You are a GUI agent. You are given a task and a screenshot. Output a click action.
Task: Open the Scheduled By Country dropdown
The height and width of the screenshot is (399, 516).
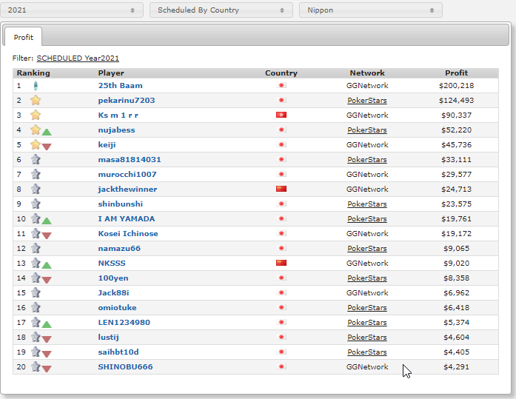(x=221, y=10)
